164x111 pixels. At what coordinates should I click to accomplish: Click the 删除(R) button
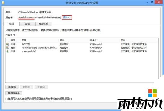26,87
